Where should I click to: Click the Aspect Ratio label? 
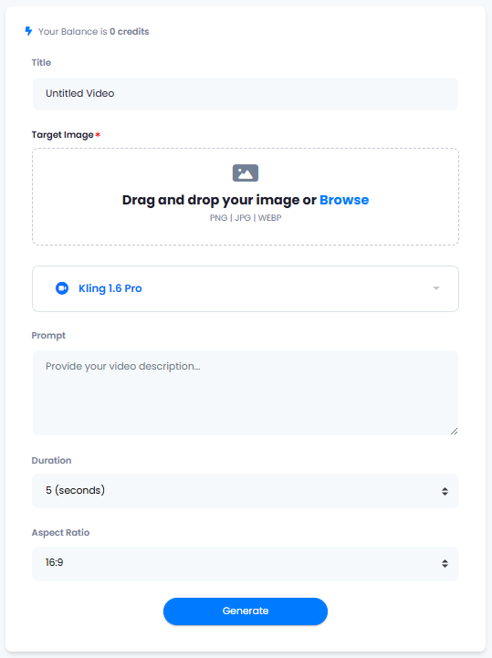tap(60, 533)
